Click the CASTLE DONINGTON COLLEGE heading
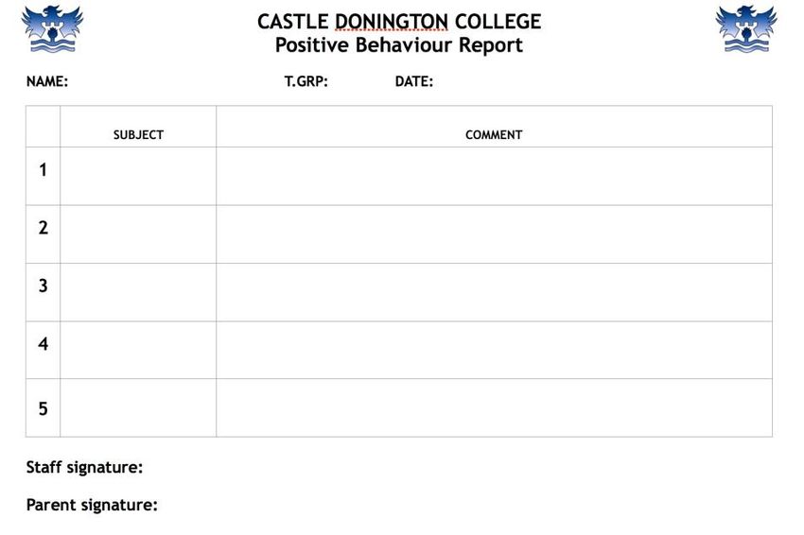The width and height of the screenshot is (804, 535). click(x=399, y=22)
